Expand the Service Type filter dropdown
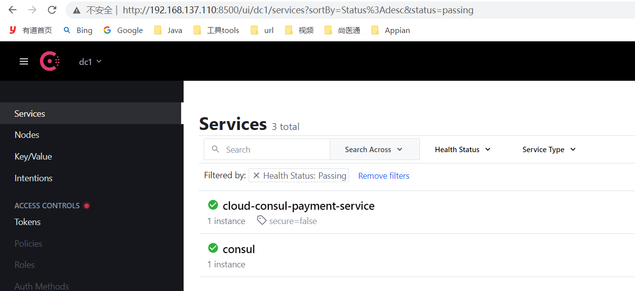Screen dimensions: 635x291 549,149
